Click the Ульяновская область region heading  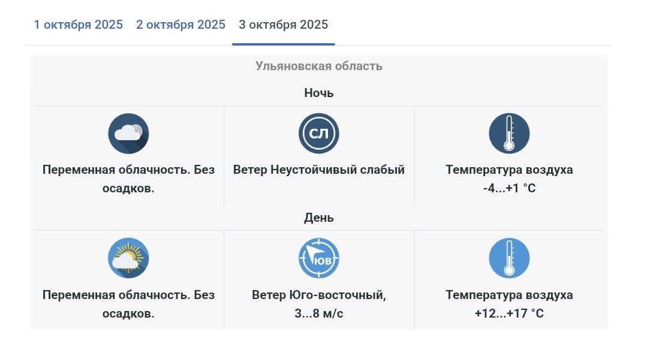319,66
